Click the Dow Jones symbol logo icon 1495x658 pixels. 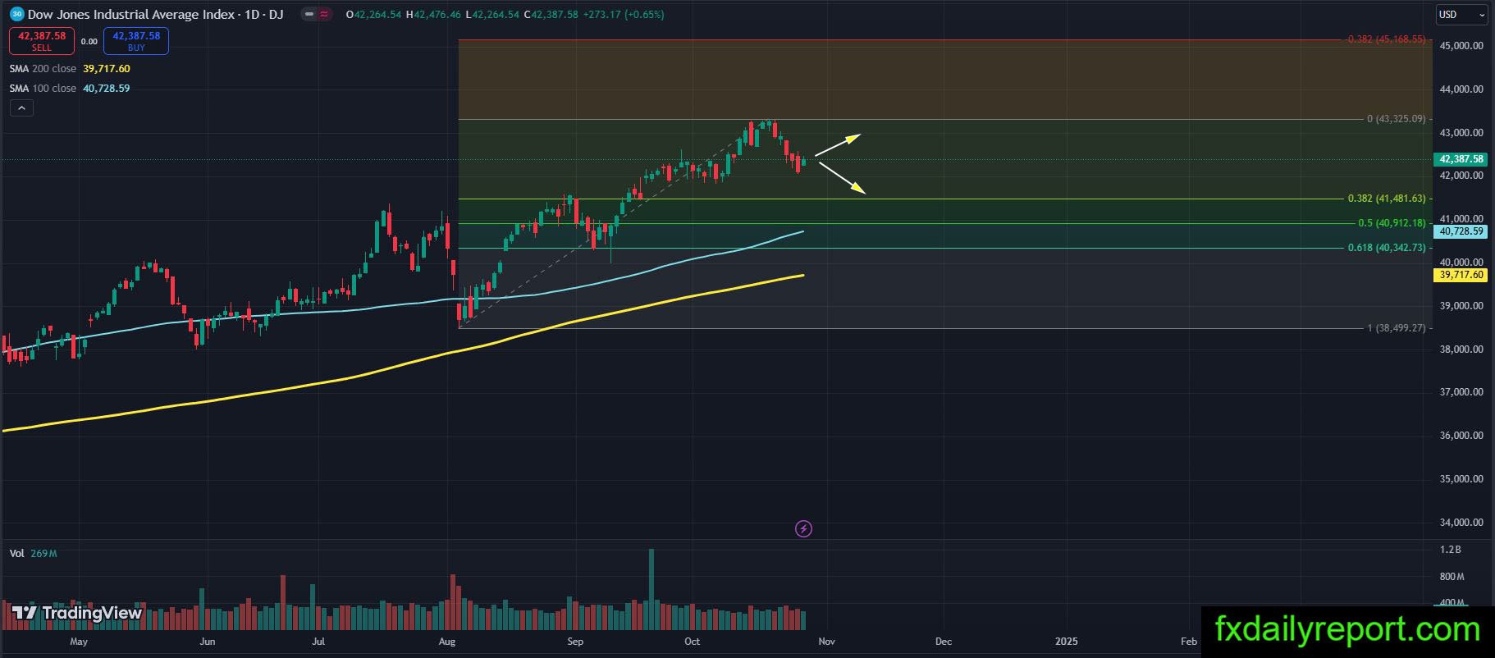click(16, 14)
